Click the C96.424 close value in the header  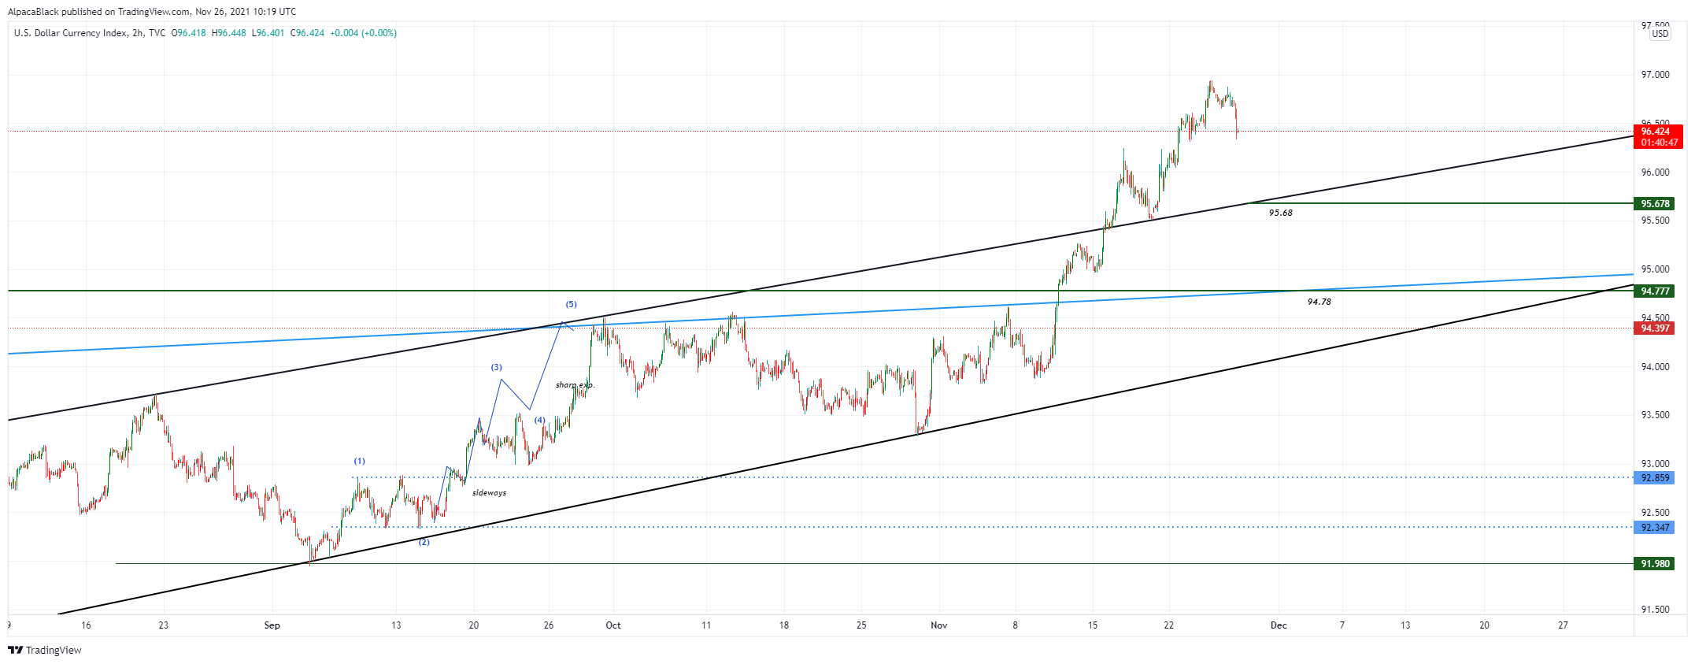click(307, 33)
